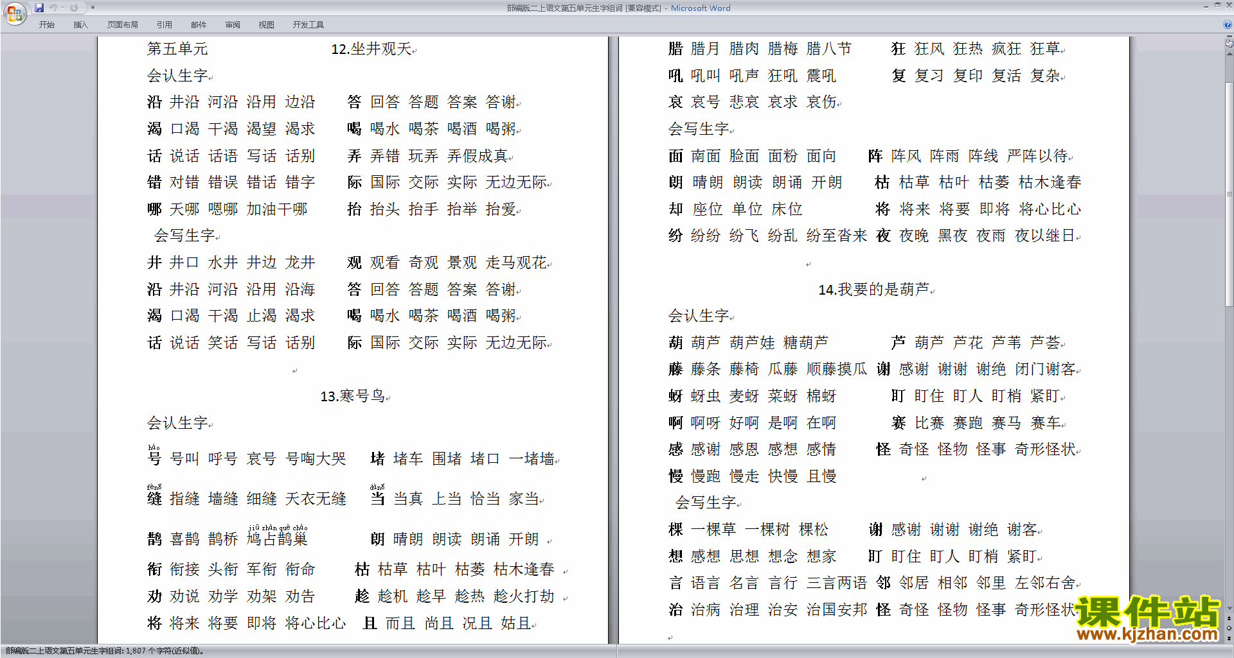Screen dimensions: 1234x658
Task: Click the phrase 天衣无缝
Action: (x=316, y=499)
